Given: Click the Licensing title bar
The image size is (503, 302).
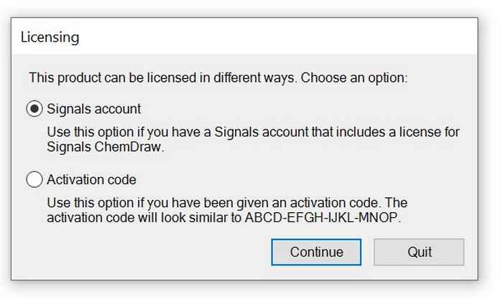Looking at the screenshot, I should point(244,36).
